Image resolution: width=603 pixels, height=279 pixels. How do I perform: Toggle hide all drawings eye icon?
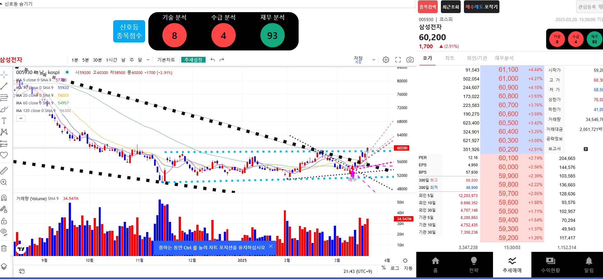4,232
